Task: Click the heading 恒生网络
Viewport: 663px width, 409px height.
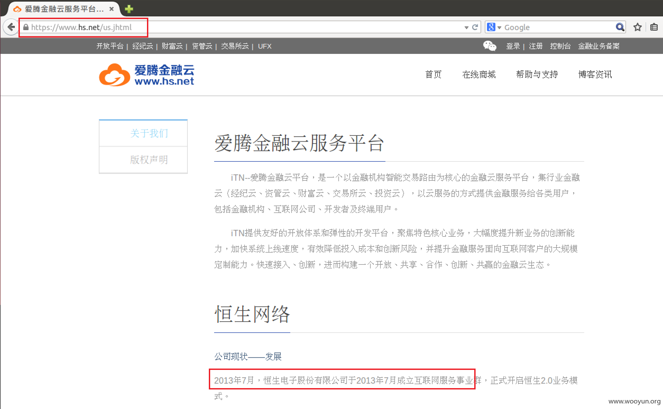Action: click(x=252, y=314)
